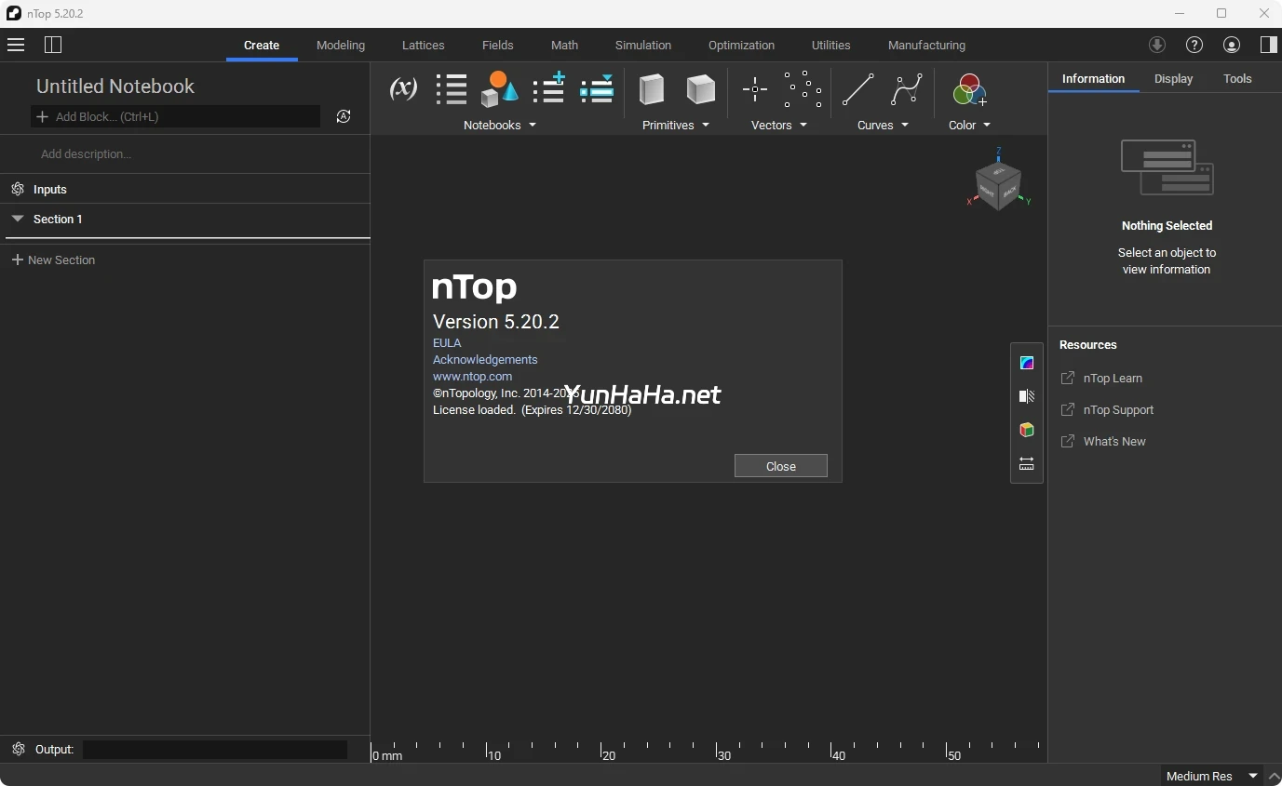Click the orange sphere and cone shapes icon
The image size is (1282, 786).
499,89
